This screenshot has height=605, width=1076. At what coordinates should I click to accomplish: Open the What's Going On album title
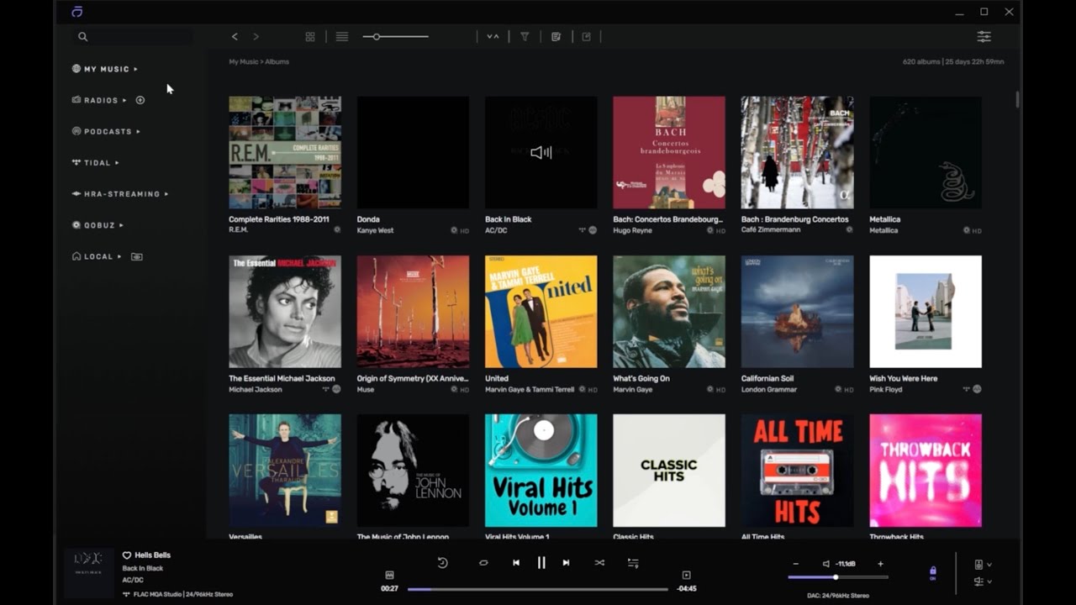(x=641, y=379)
